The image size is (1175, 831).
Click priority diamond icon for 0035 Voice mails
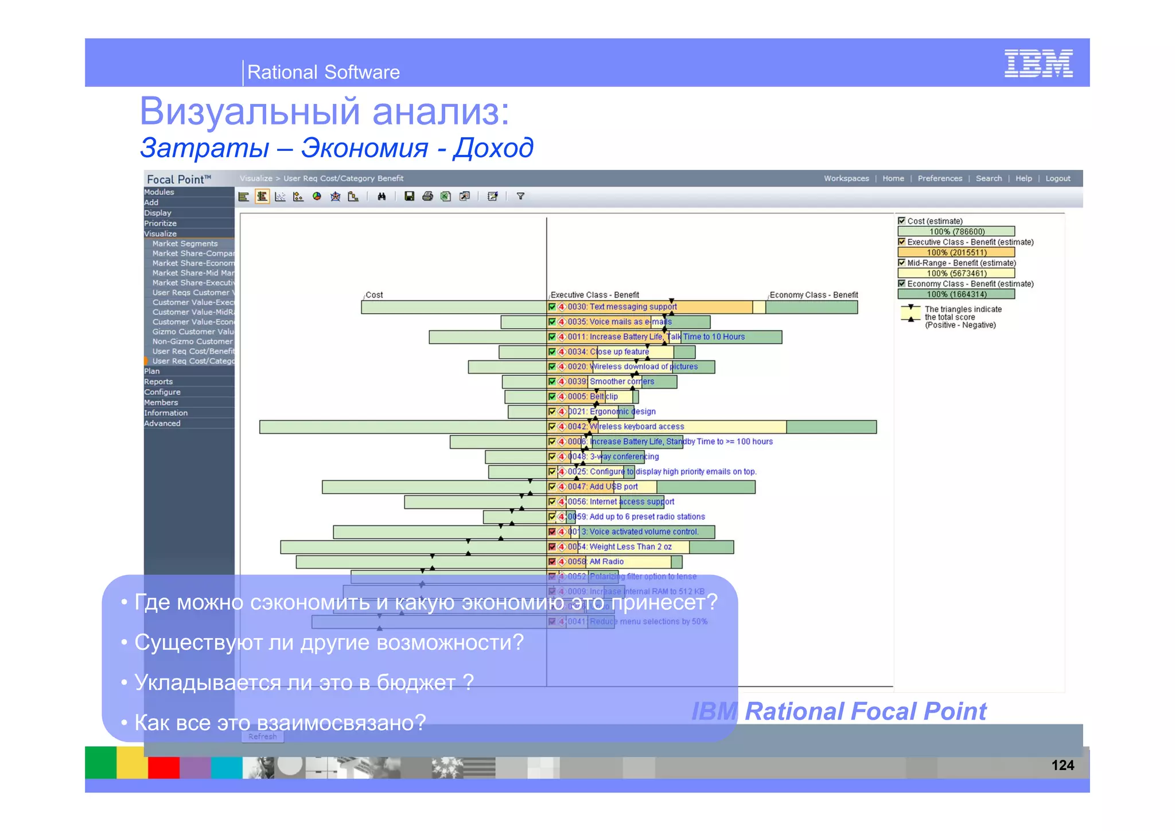(x=562, y=322)
